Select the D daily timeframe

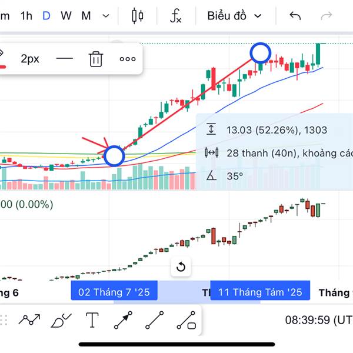coord(46,16)
